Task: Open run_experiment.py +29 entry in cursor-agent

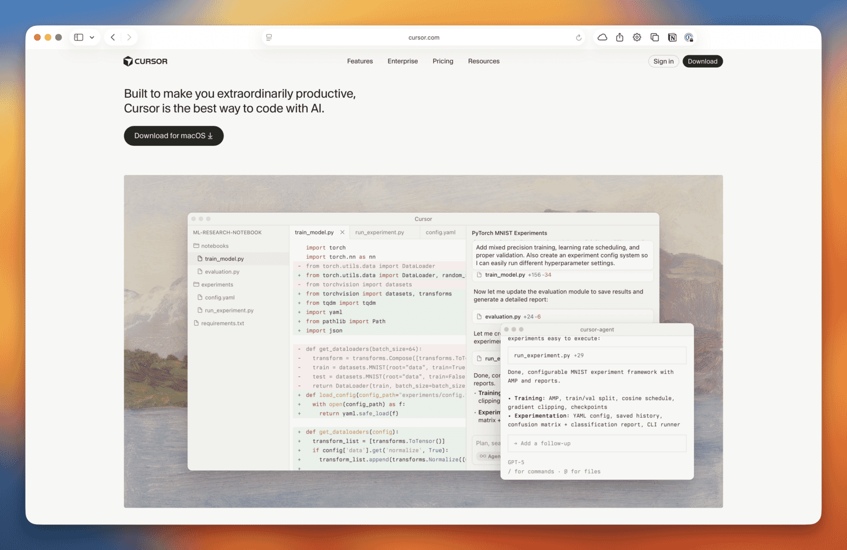Action: pos(597,355)
